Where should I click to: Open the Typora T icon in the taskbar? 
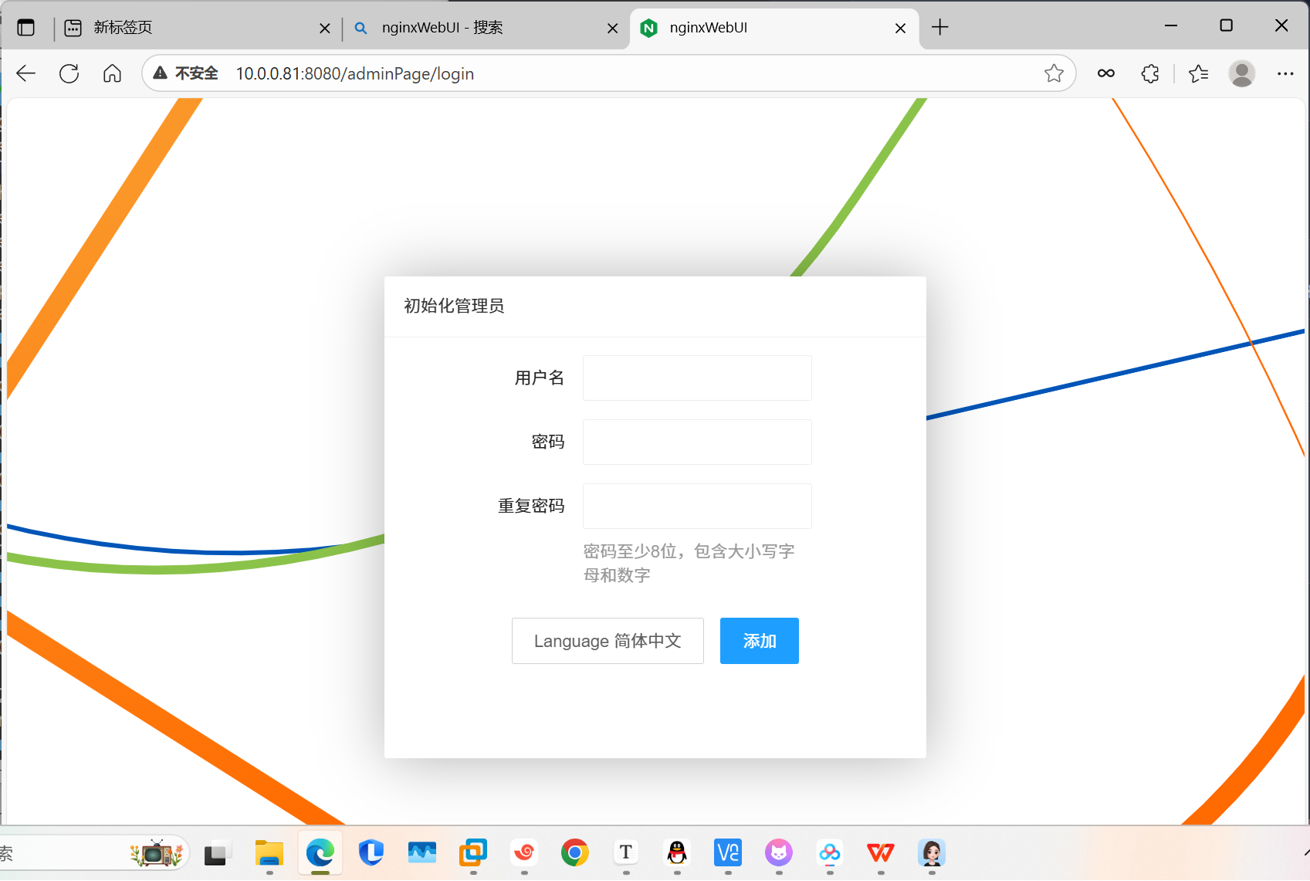coord(626,853)
